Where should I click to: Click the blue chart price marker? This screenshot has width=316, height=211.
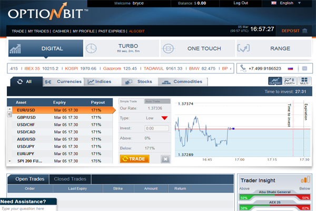(x=233, y=129)
